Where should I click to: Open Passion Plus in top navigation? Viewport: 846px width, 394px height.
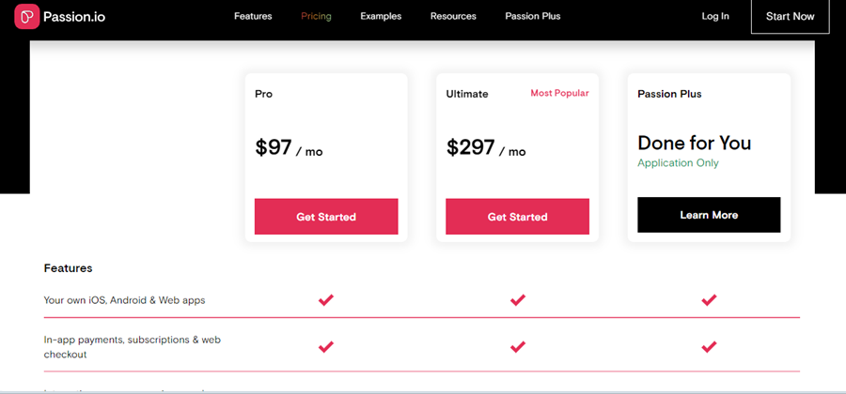point(533,16)
